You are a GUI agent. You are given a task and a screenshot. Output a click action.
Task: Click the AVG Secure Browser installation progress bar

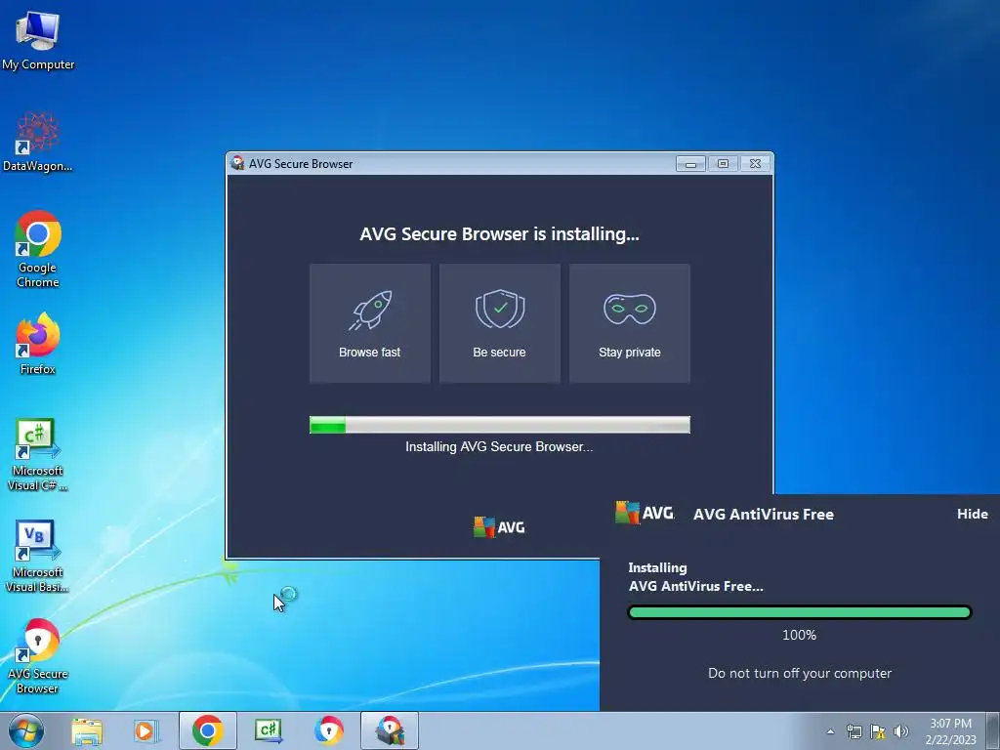[500, 425]
